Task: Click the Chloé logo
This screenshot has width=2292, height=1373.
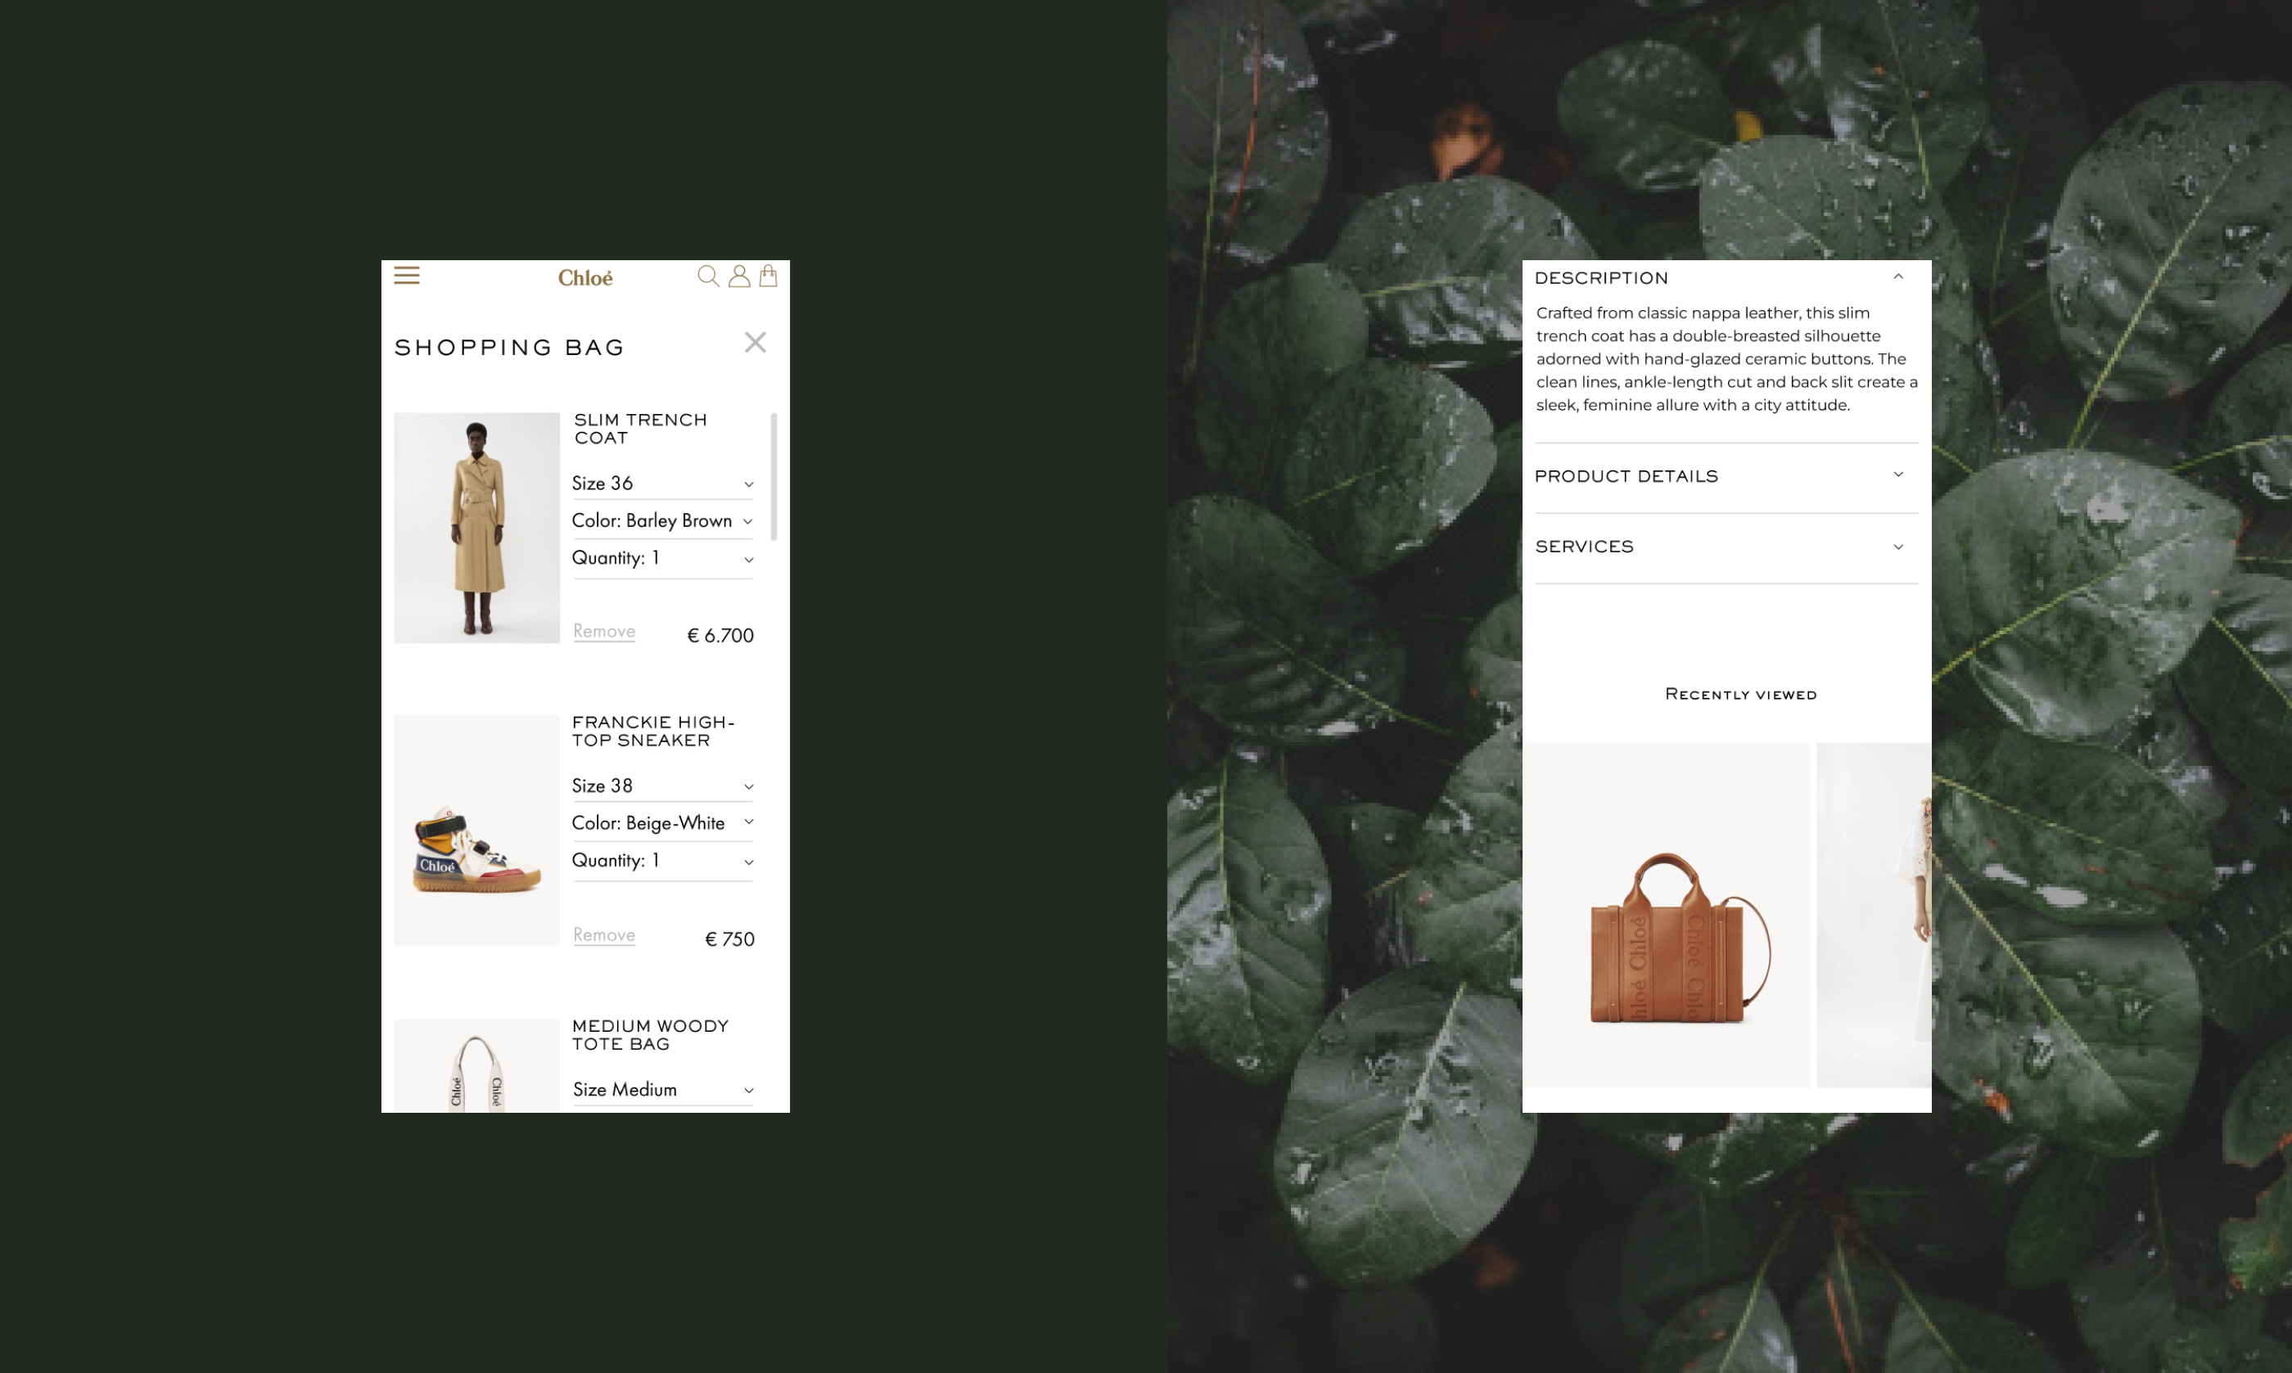Action: 584,277
